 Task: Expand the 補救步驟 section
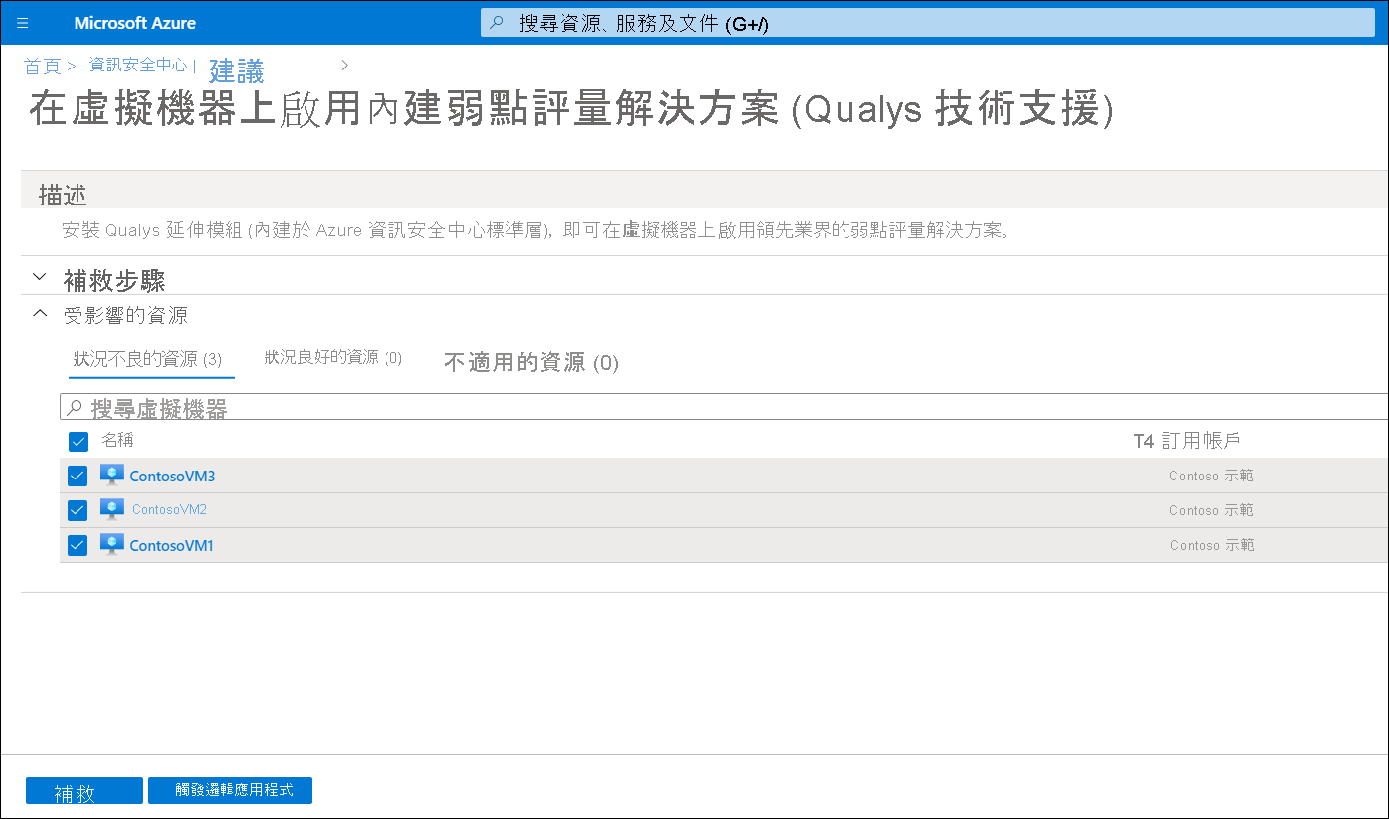pos(40,278)
